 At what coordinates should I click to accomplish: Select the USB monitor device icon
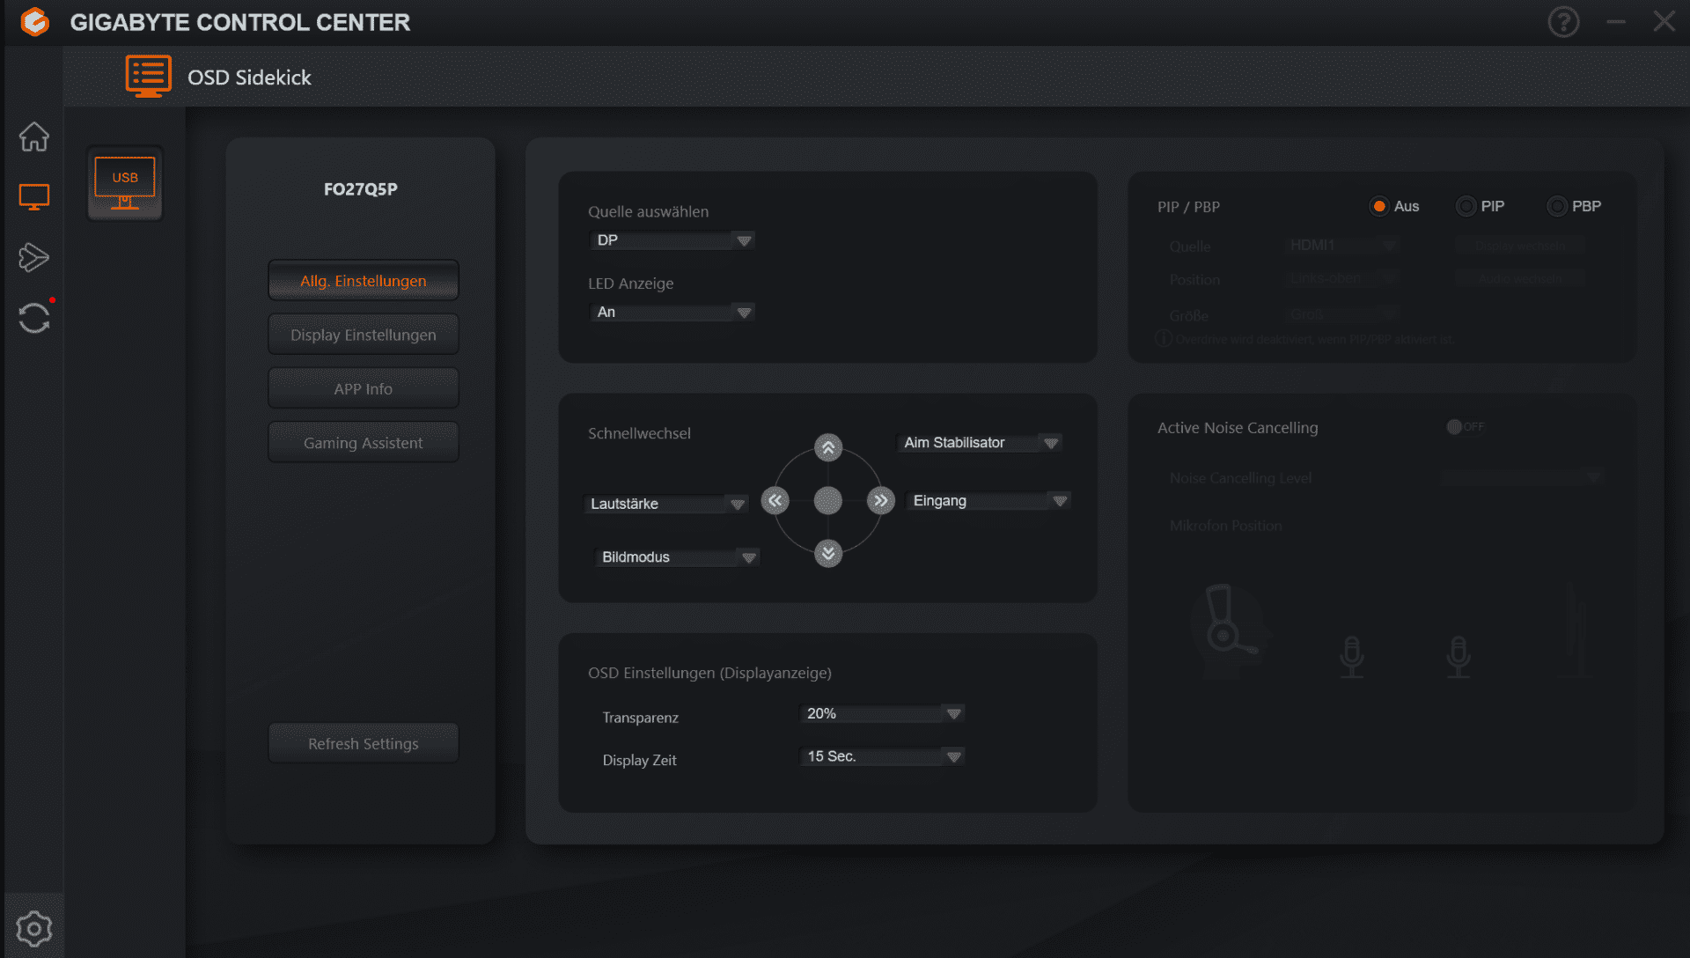(125, 183)
